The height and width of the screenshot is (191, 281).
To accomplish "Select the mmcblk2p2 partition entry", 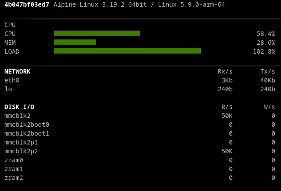I will click(x=21, y=151).
